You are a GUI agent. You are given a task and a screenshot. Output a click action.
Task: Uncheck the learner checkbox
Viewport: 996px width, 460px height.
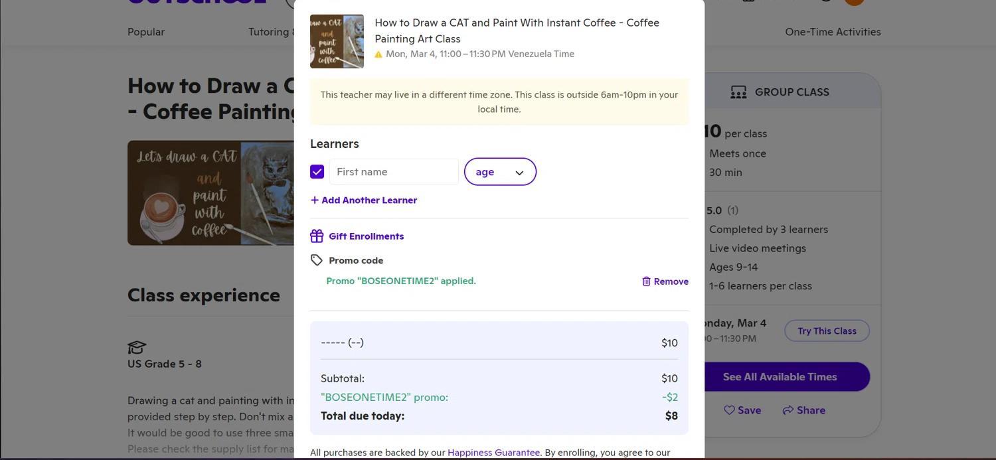click(317, 172)
